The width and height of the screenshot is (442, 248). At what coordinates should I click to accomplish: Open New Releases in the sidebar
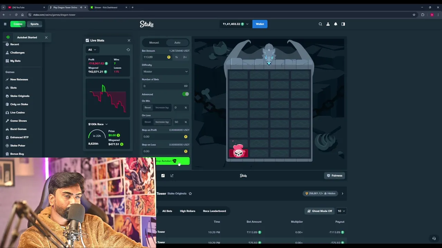point(19,80)
